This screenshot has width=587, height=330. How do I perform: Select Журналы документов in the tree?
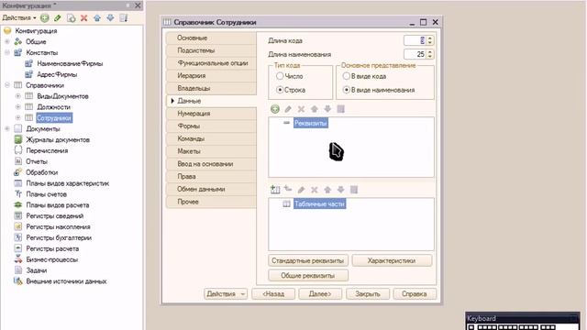[58, 139]
